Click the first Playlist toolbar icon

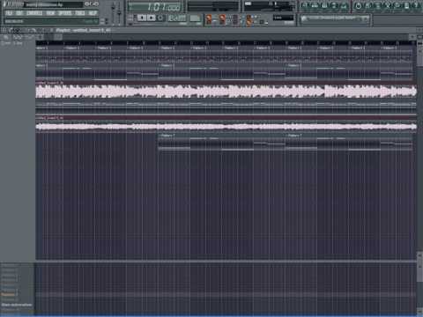[x=5, y=37]
